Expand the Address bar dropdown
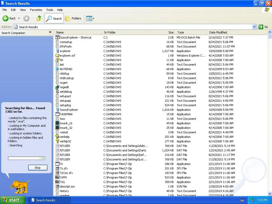272x204 pixels. click(254, 27)
